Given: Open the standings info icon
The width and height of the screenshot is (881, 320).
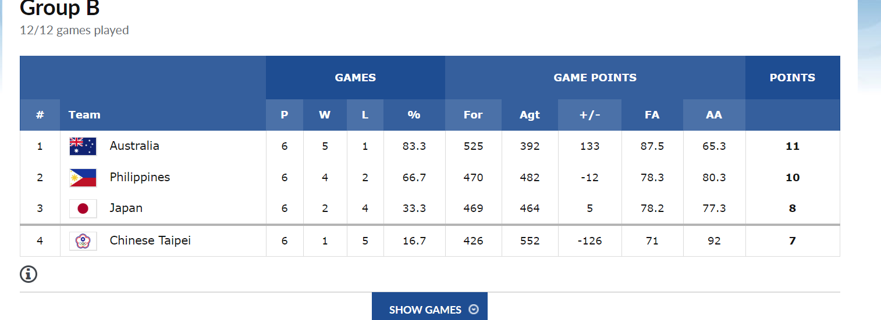Looking at the screenshot, I should point(29,274).
